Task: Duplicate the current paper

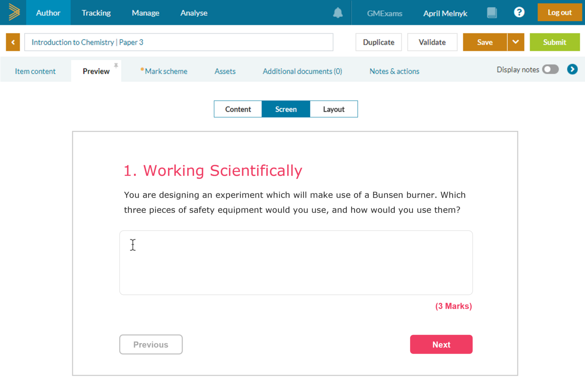Action: coord(379,42)
